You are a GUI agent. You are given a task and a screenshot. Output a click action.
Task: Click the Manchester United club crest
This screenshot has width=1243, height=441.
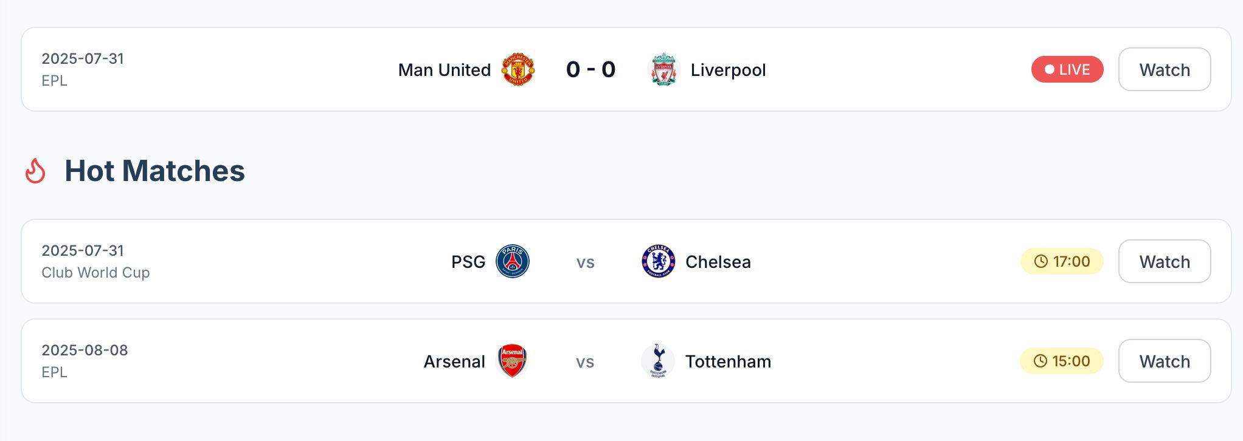(x=518, y=69)
